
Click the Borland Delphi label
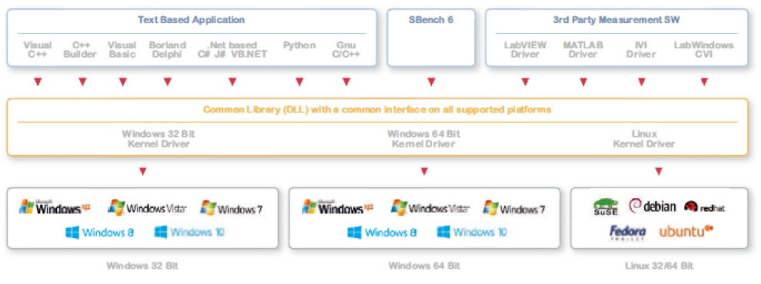(x=168, y=49)
